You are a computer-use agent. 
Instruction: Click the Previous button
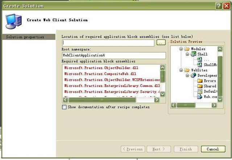133,149
